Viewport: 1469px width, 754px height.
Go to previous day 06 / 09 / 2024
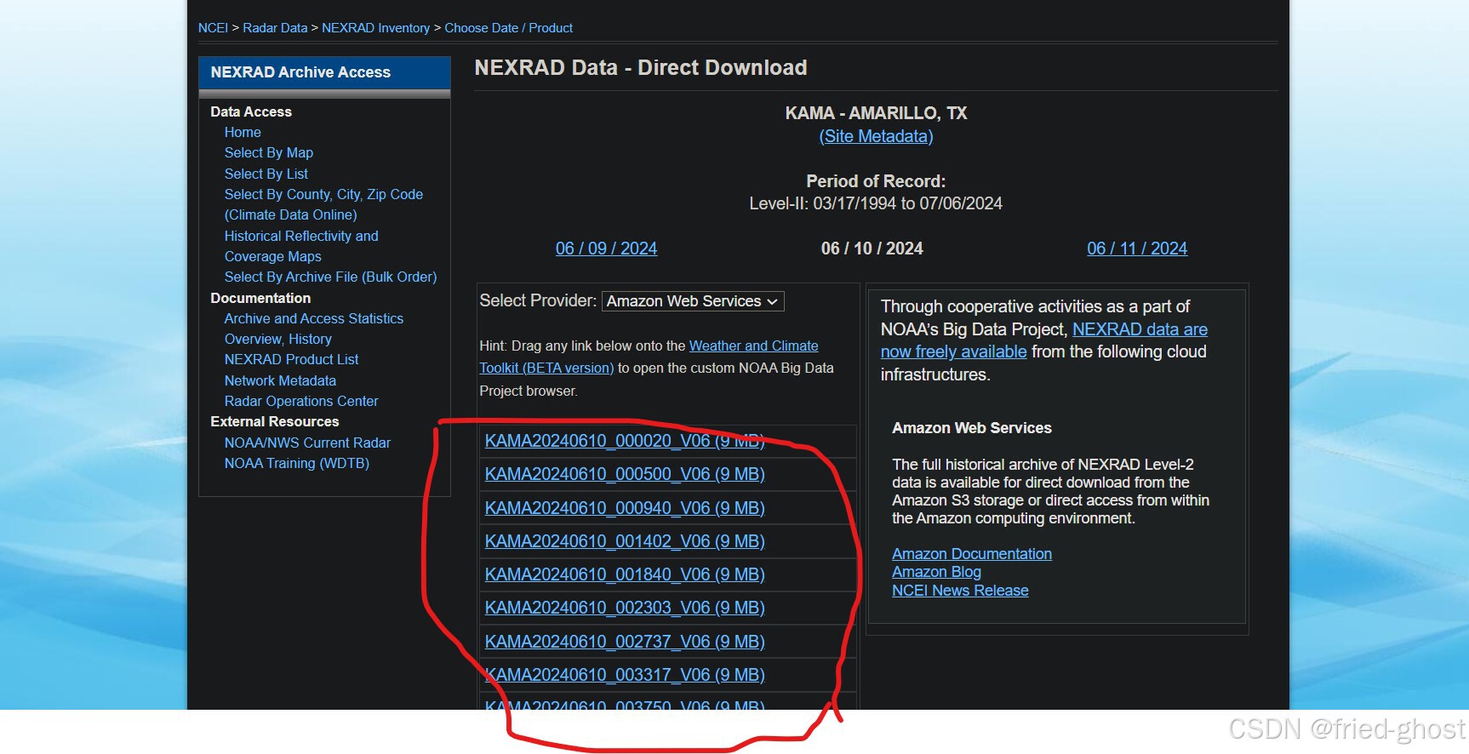[x=606, y=248]
